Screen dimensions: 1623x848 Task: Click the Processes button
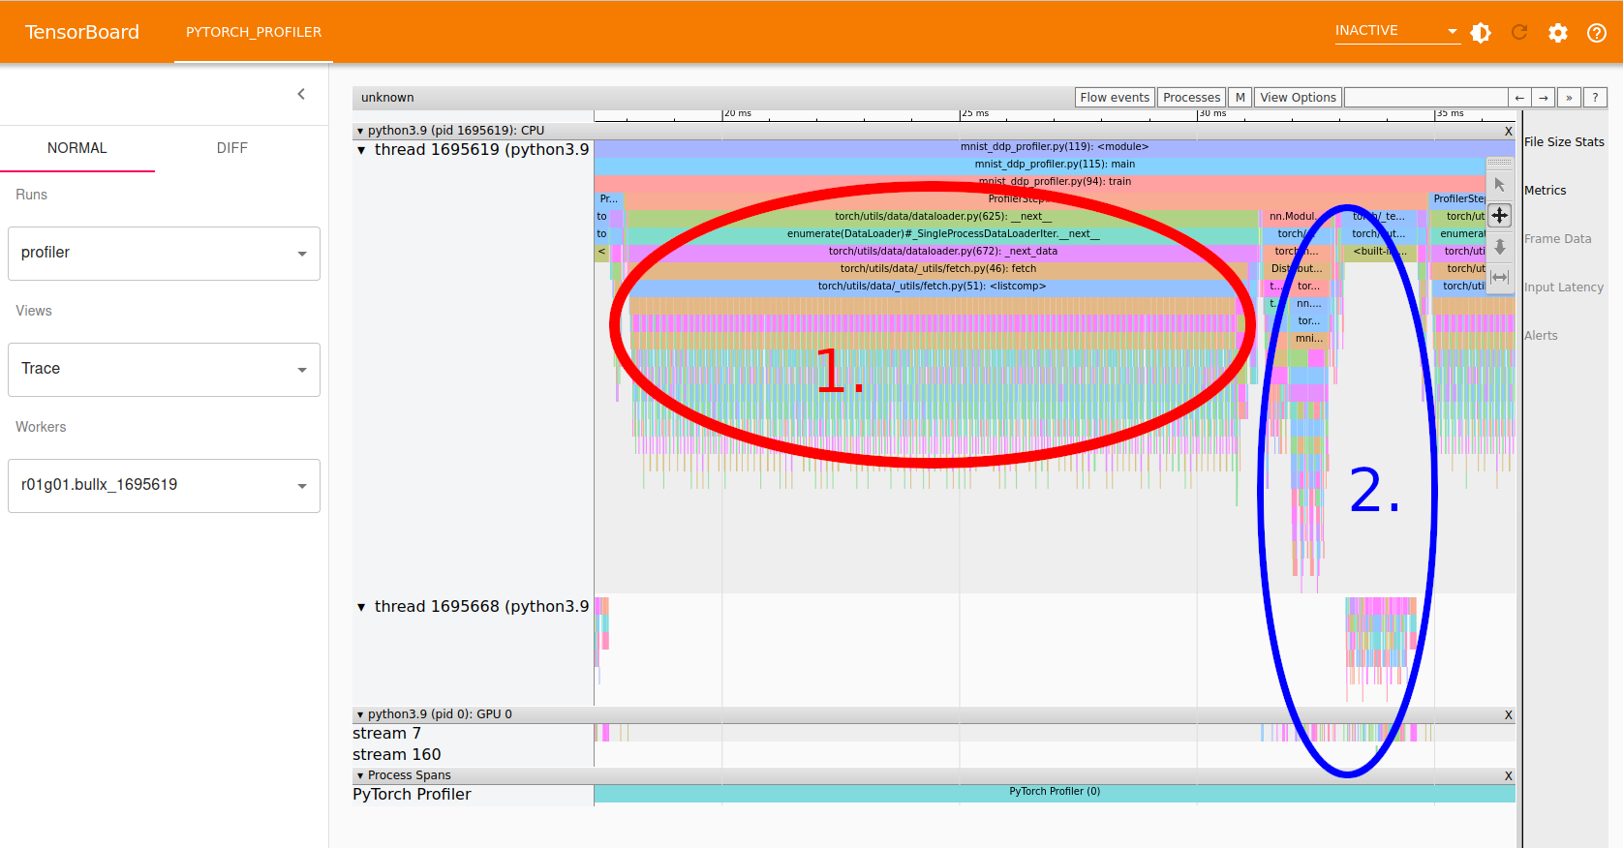point(1191,98)
